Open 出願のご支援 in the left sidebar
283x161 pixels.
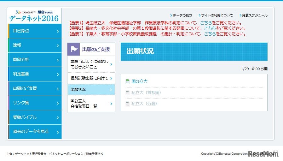click(34, 88)
